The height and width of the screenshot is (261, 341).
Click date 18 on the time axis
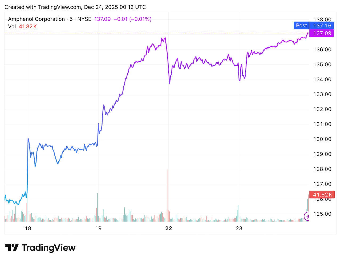tap(28, 228)
